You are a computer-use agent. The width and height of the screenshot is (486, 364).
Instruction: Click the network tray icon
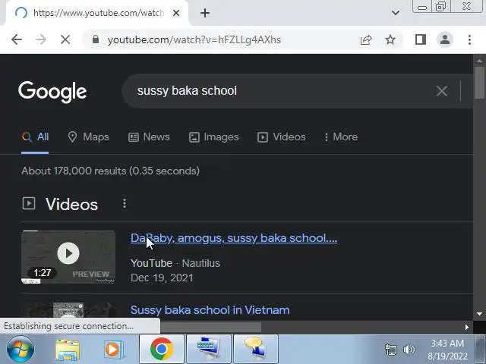pyautogui.click(x=390, y=350)
